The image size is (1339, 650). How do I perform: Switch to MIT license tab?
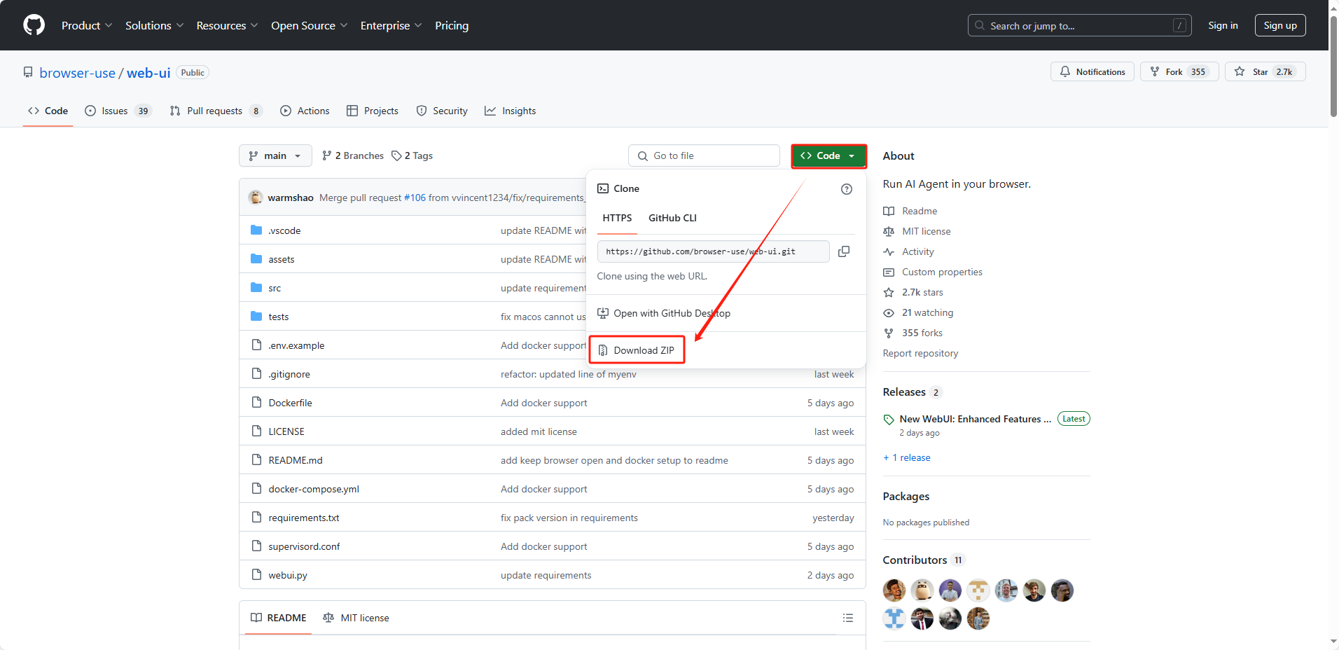pyautogui.click(x=356, y=618)
